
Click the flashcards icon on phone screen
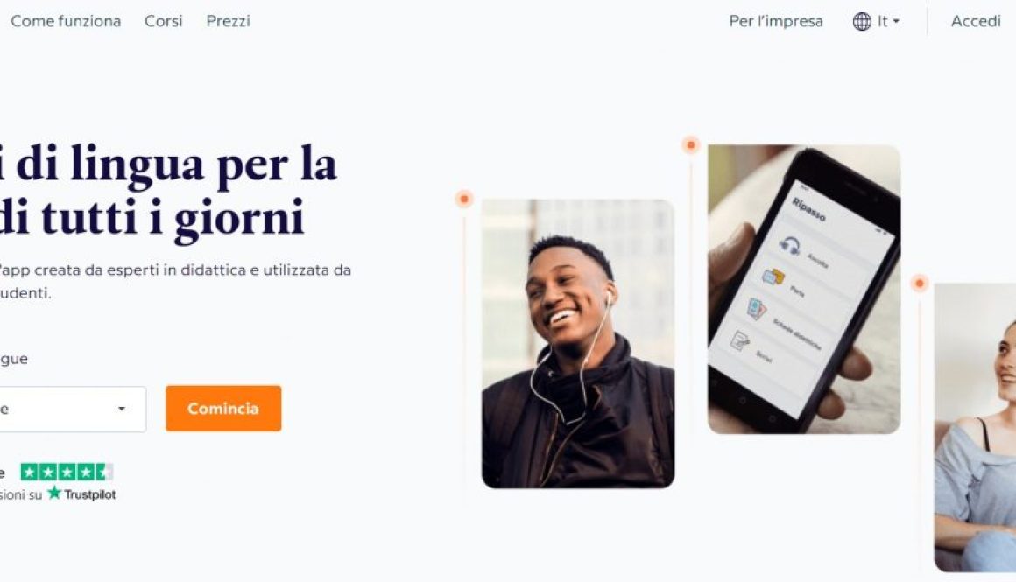[756, 309]
